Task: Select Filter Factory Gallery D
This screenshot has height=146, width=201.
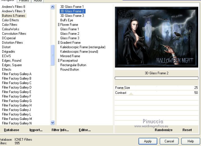Action: click(x=17, y=87)
